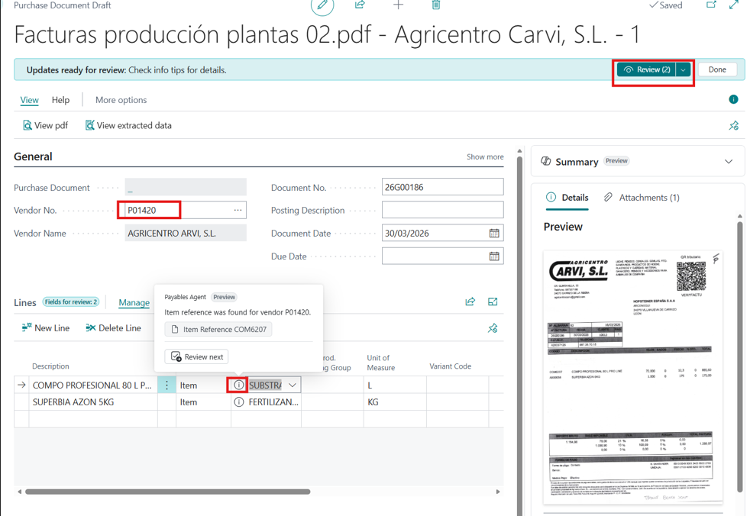
Task: Click Vendor No. lookup ellipsis
Action: point(238,210)
